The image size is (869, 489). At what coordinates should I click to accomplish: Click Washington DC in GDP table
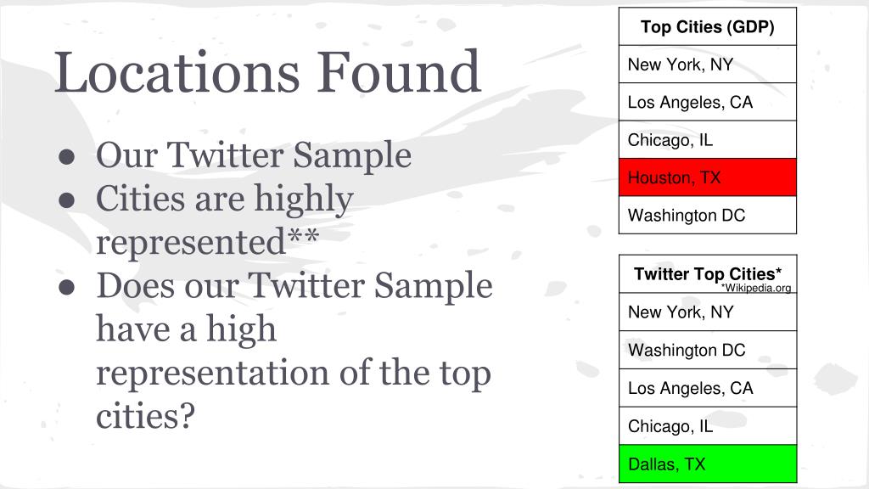[x=708, y=215]
